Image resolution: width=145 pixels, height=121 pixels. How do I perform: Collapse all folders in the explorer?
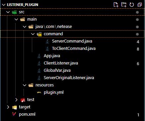140,5
